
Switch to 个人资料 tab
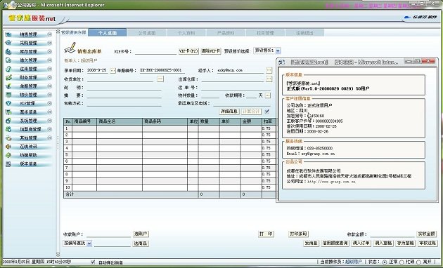pos(186,33)
